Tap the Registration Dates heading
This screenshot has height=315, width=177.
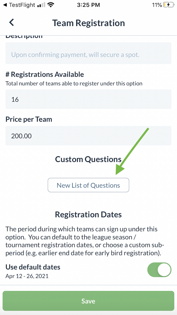(88, 215)
